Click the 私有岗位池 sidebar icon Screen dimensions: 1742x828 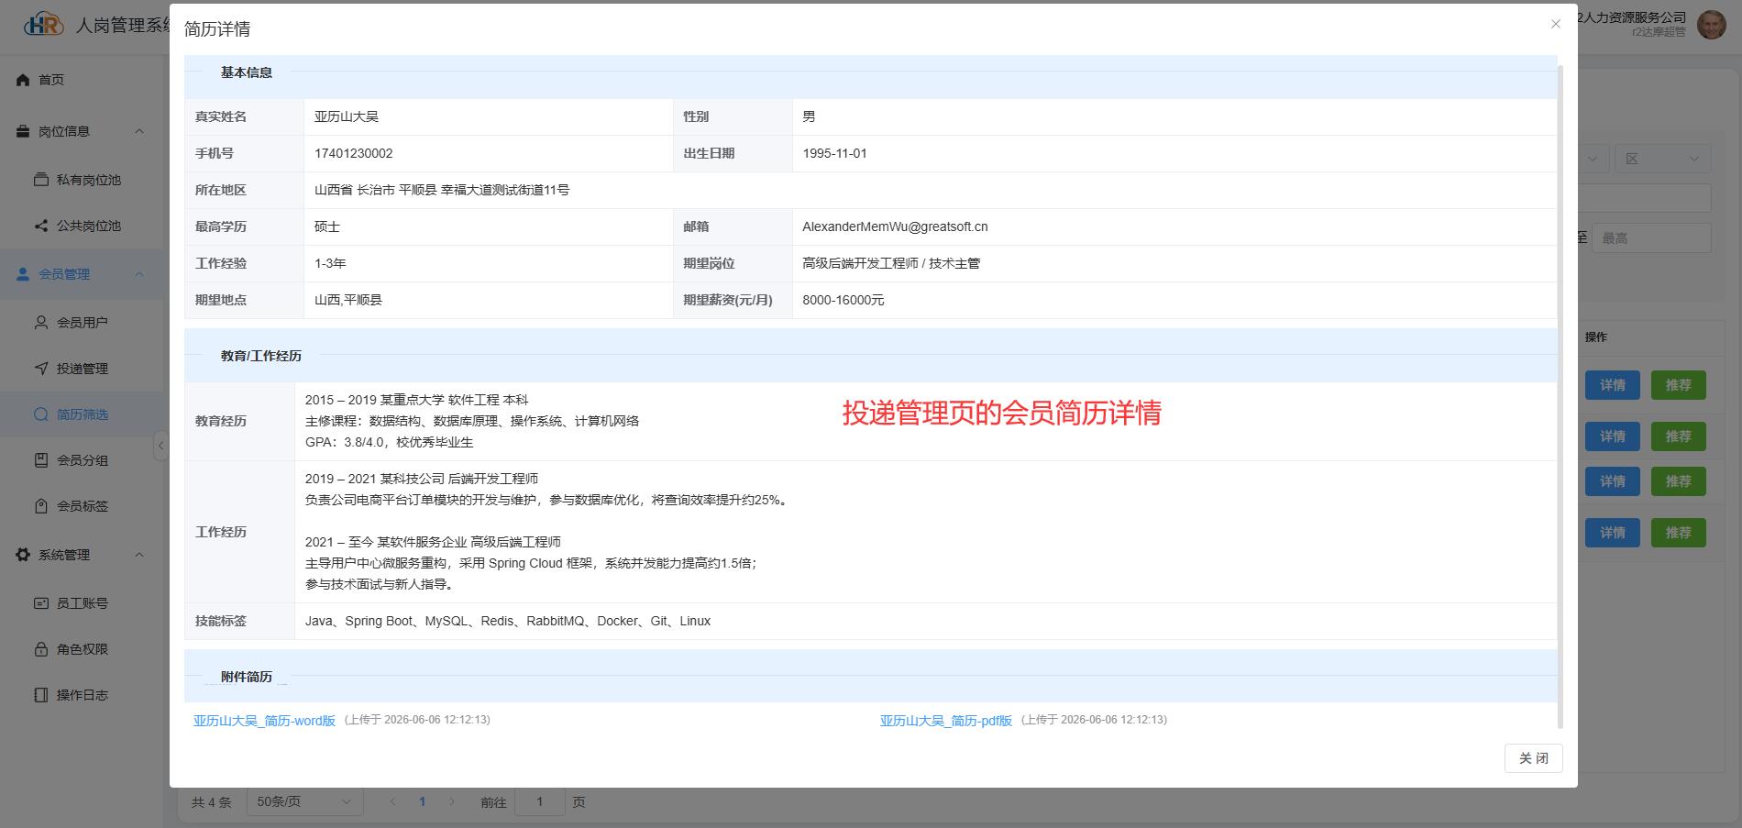41,180
